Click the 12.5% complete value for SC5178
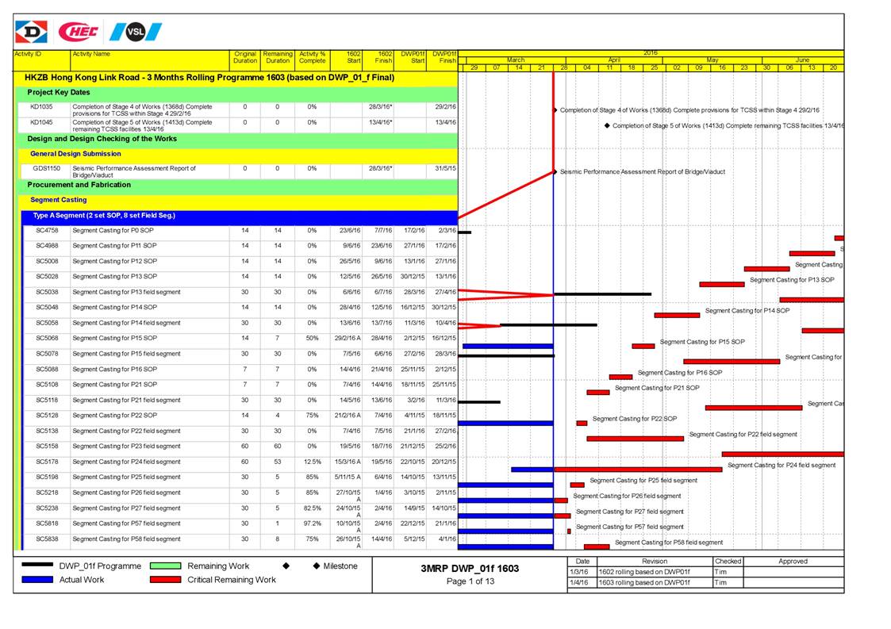 point(312,462)
